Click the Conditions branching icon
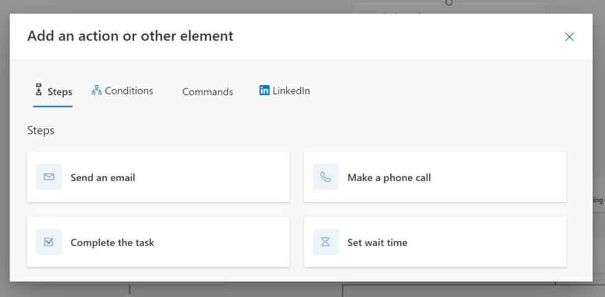The width and height of the screenshot is (605, 297). [96, 90]
